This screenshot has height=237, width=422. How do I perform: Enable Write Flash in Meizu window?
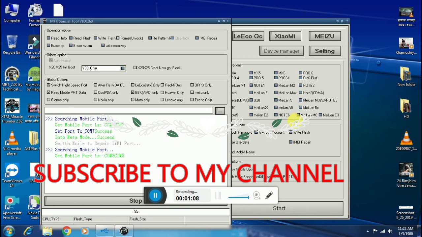pyautogui.click(x=291, y=132)
